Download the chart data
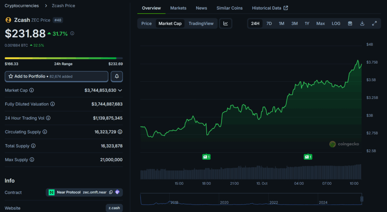387x212 pixels. (362, 23)
